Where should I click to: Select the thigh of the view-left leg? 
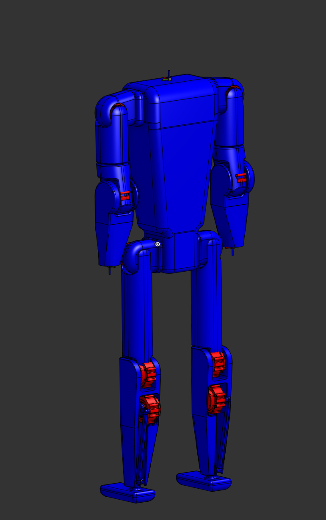tap(137, 305)
